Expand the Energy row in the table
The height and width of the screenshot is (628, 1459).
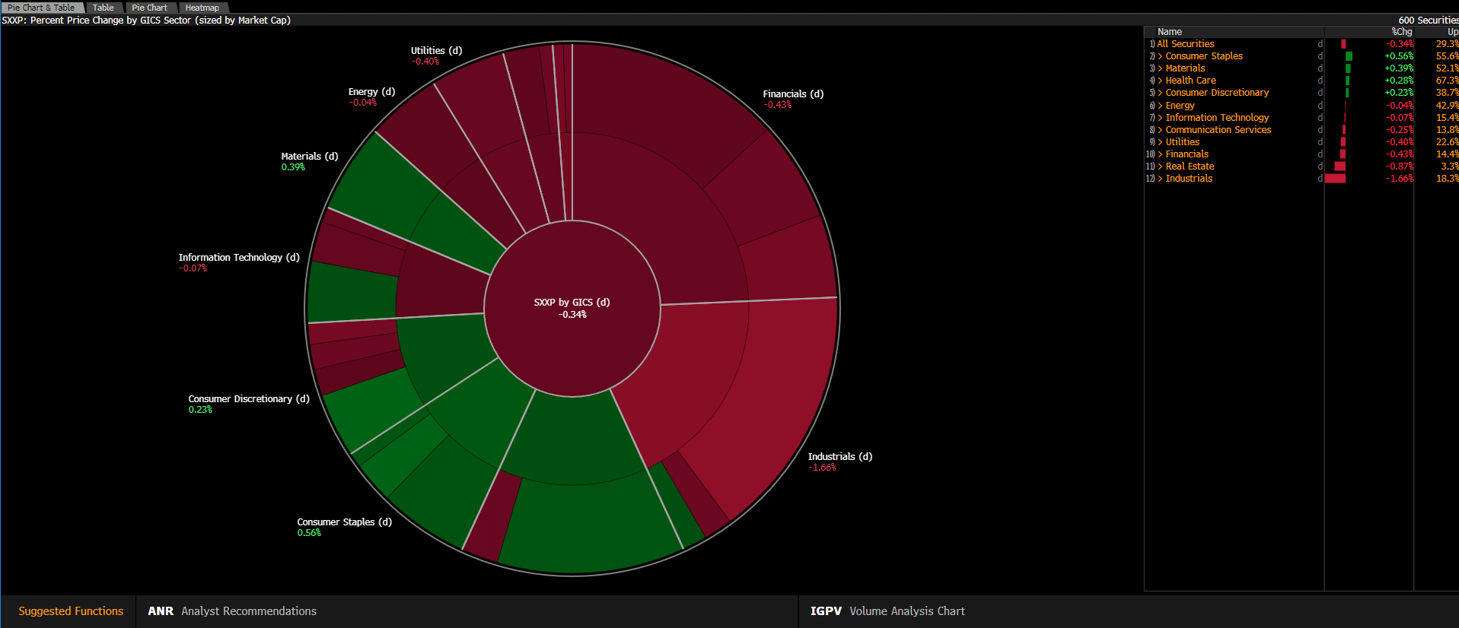point(1161,106)
